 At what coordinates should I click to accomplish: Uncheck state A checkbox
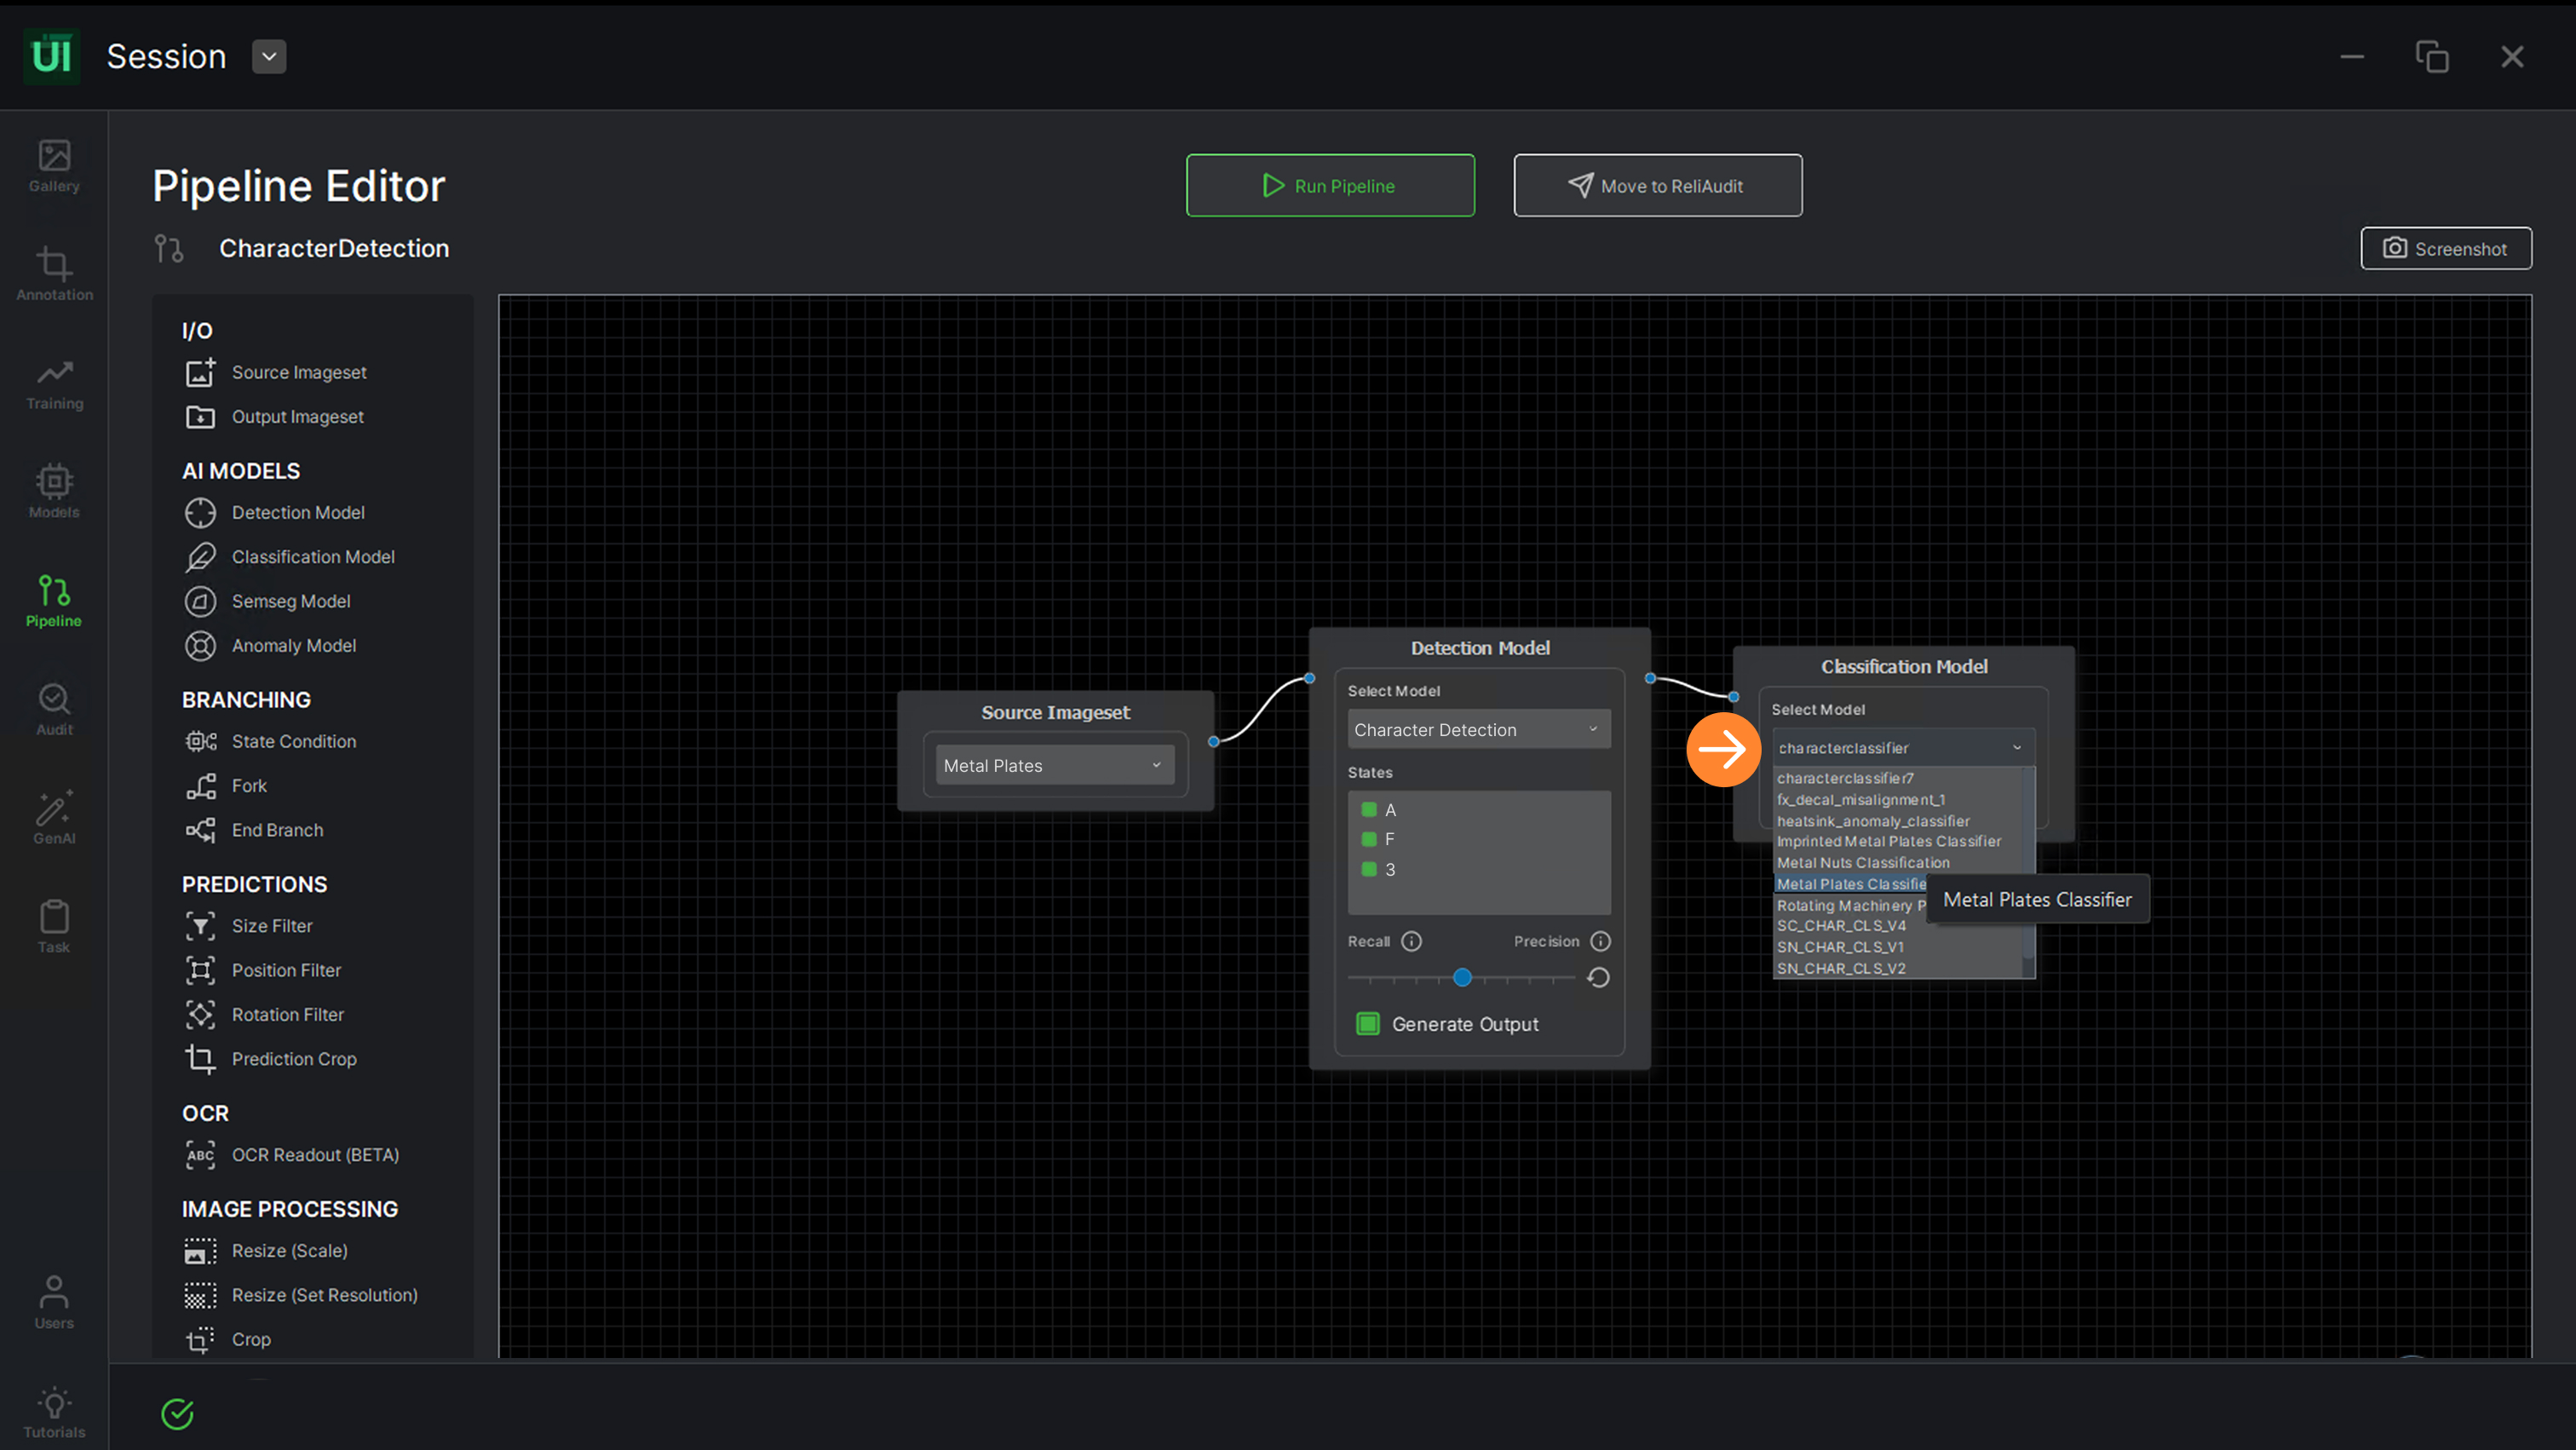pyautogui.click(x=1369, y=810)
